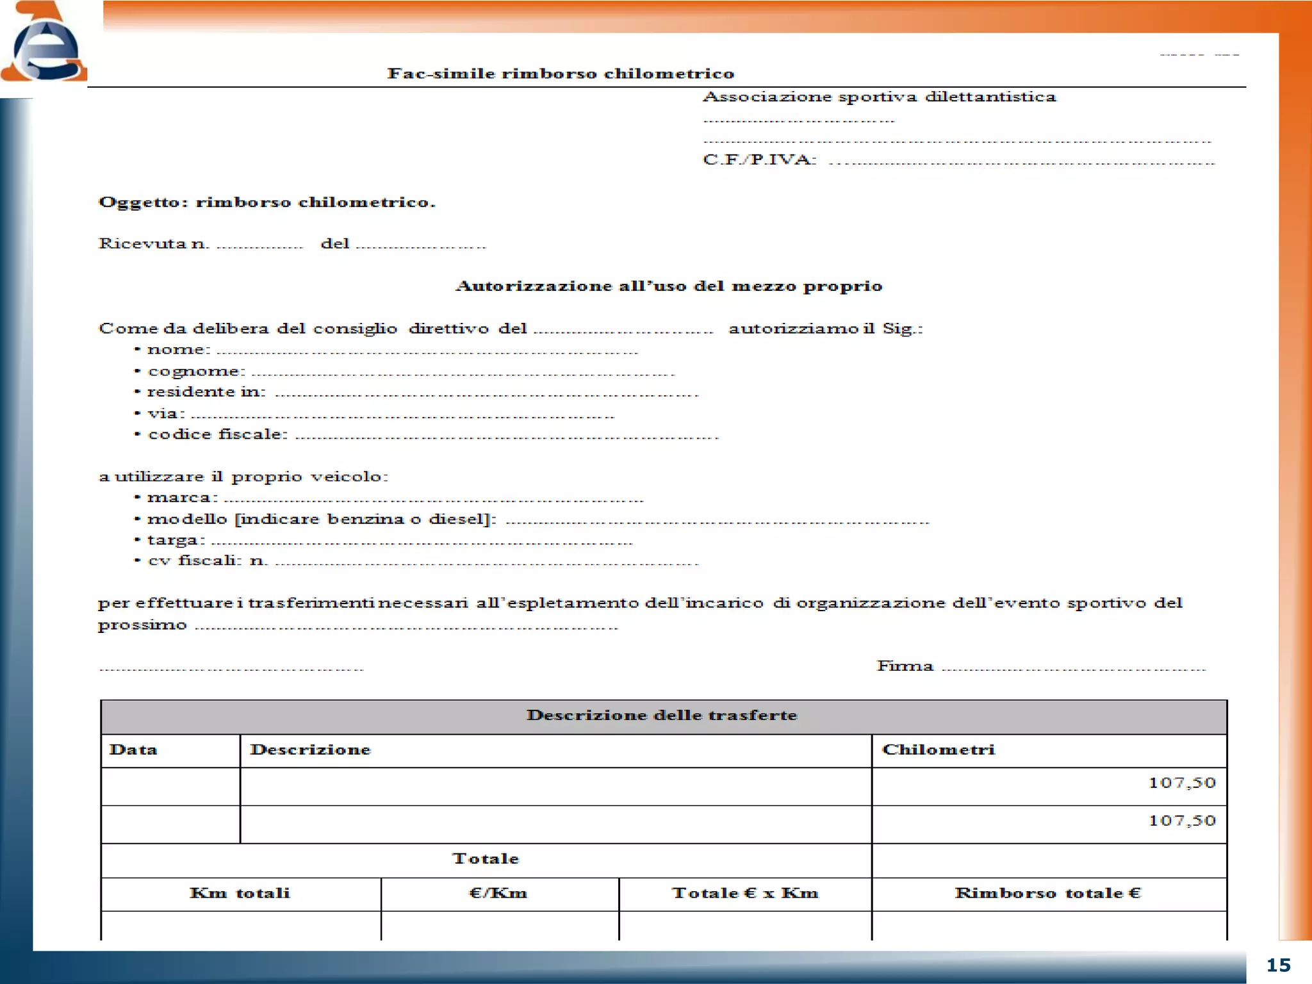Click the 'C.F./P.IVA' dotted field
Viewport: 1312px width, 984px height.
point(1021,161)
